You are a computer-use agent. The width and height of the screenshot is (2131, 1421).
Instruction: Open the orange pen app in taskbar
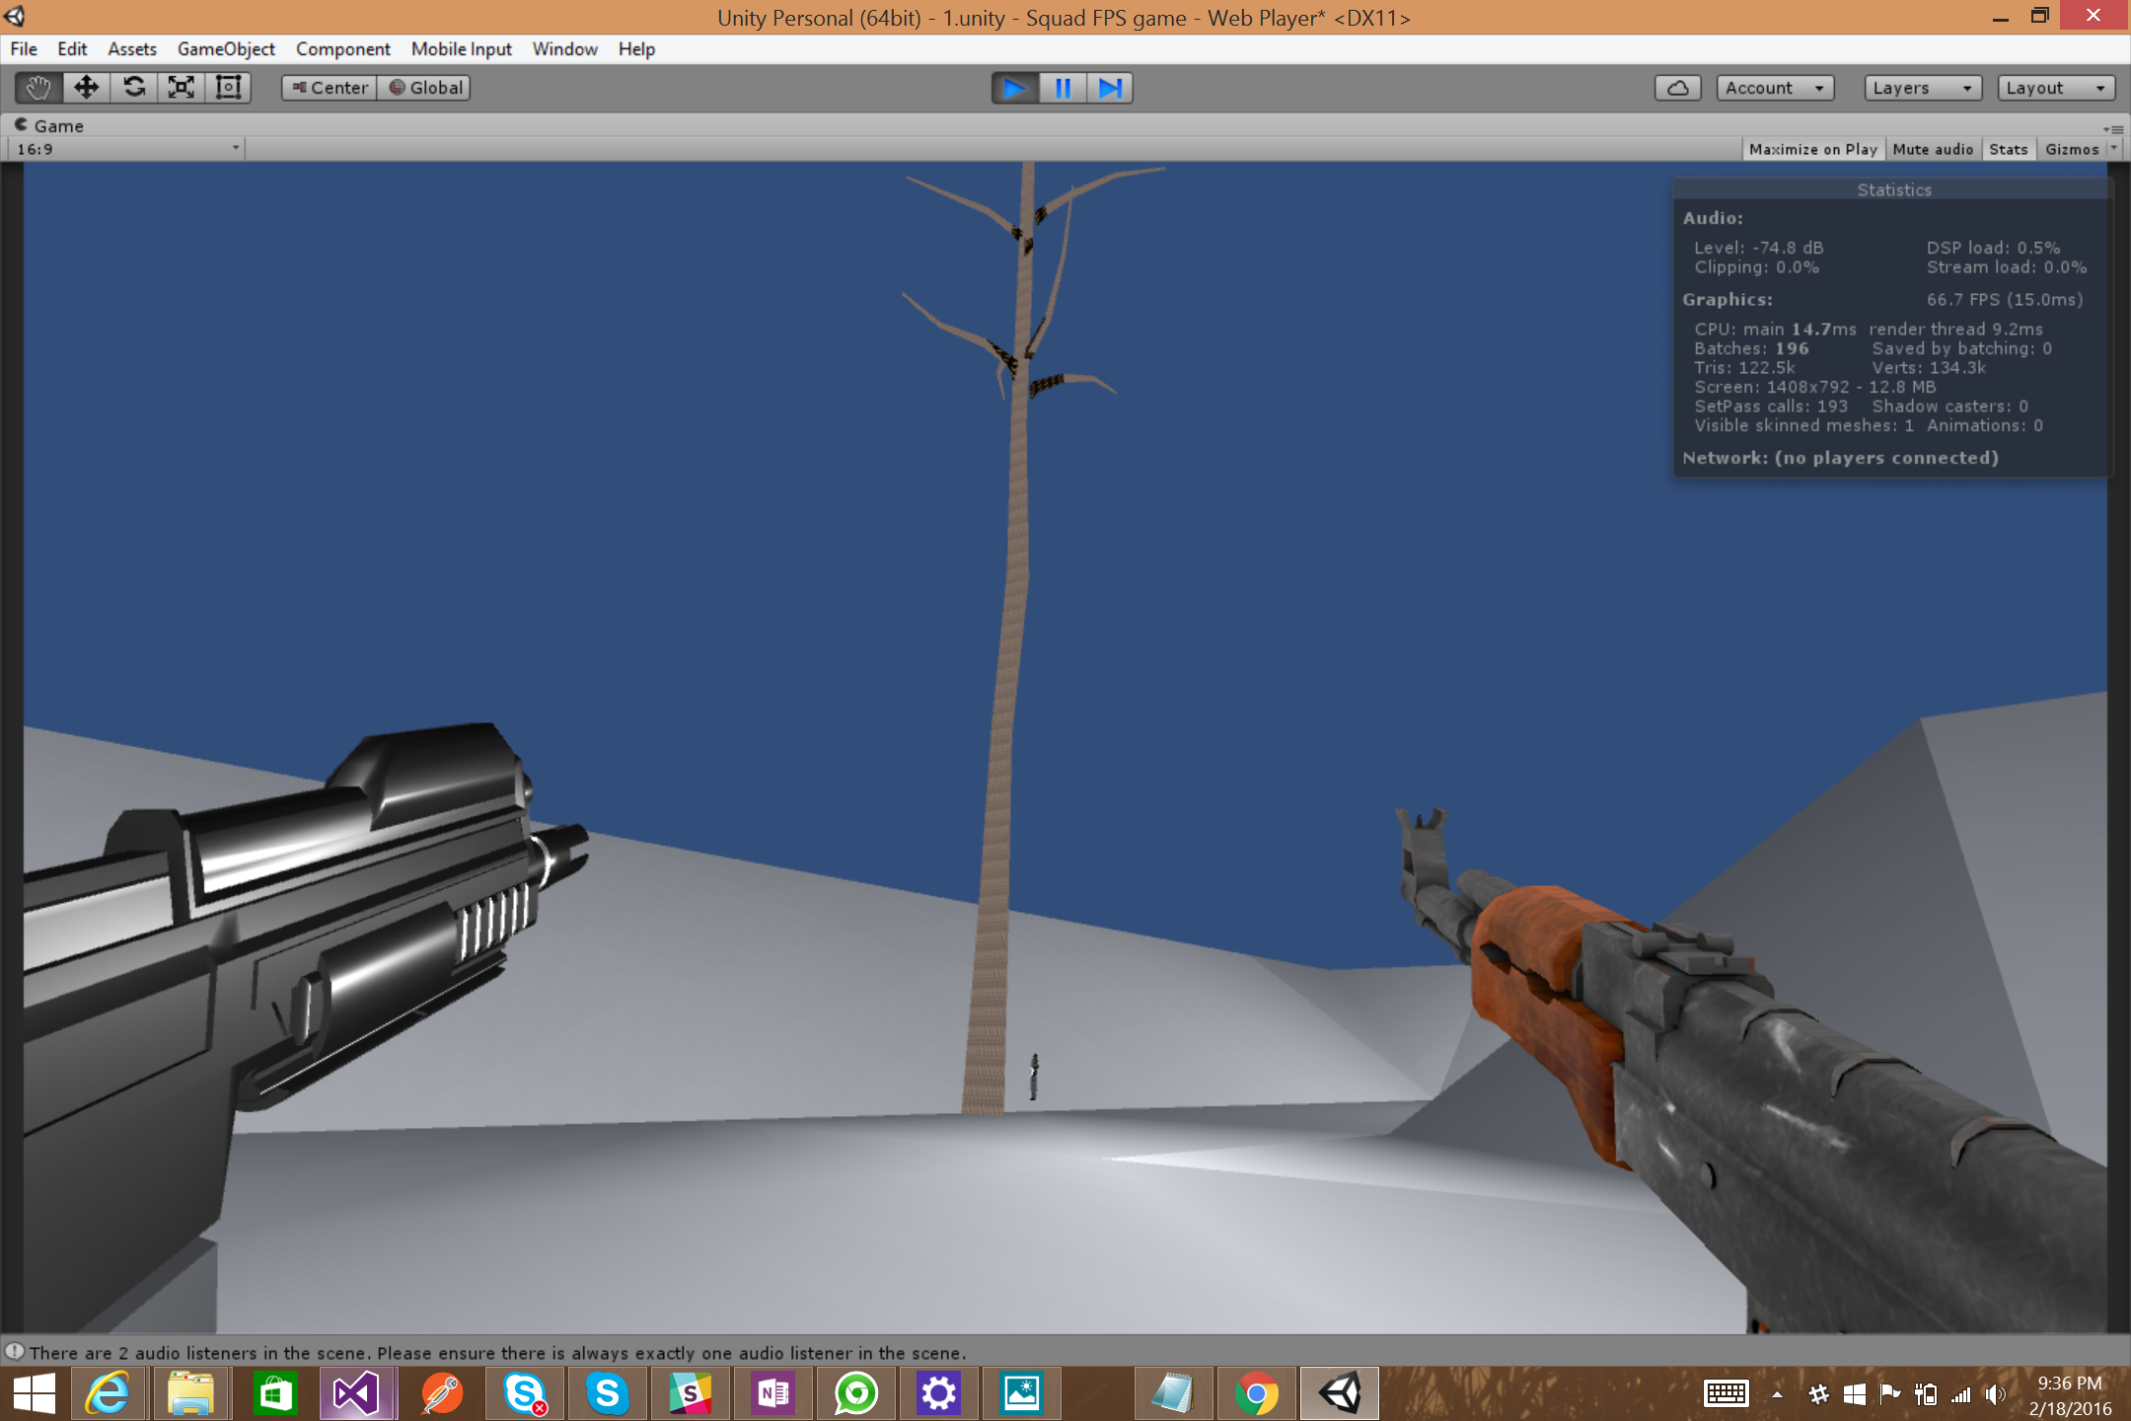[x=441, y=1394]
